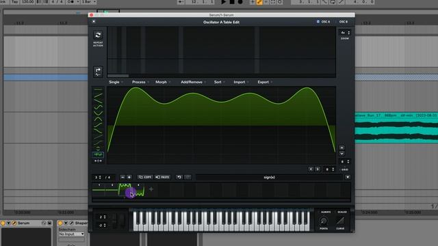Select frame 4 thumbnail in the wavetable strip
The height and width of the screenshot is (246, 438).
coord(138,190)
